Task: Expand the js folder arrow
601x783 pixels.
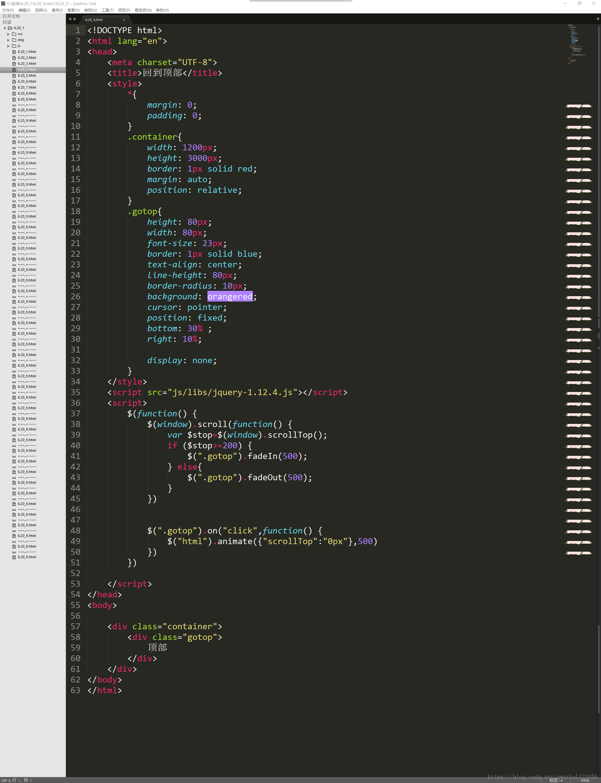Action: (x=8, y=46)
